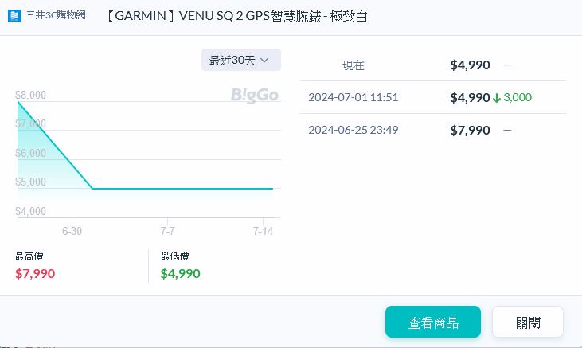Click the 三井3C購物網 store name
The image size is (582, 348).
55,16
